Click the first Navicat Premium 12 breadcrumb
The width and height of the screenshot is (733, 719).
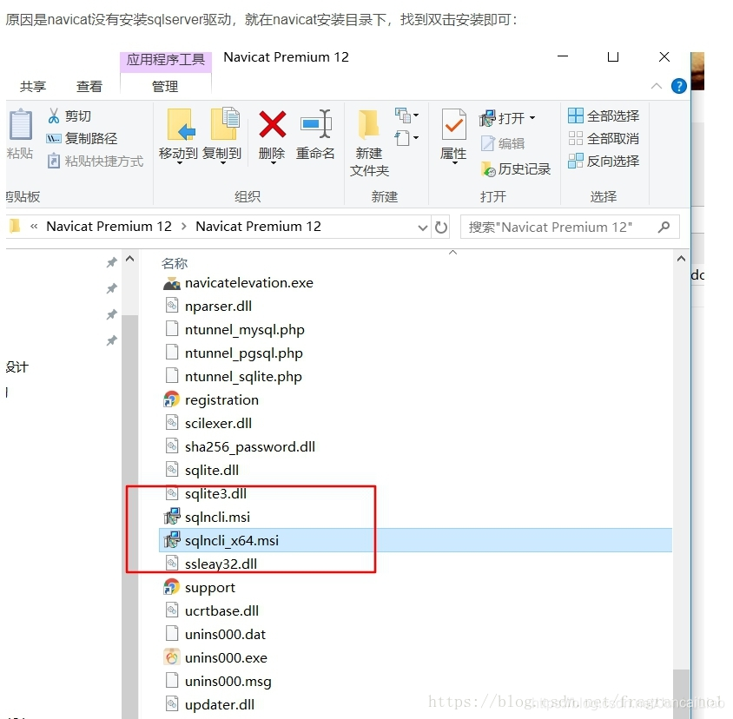[109, 227]
